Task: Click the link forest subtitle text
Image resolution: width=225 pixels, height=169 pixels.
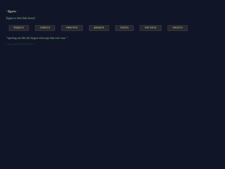Action: (x=20, y=18)
